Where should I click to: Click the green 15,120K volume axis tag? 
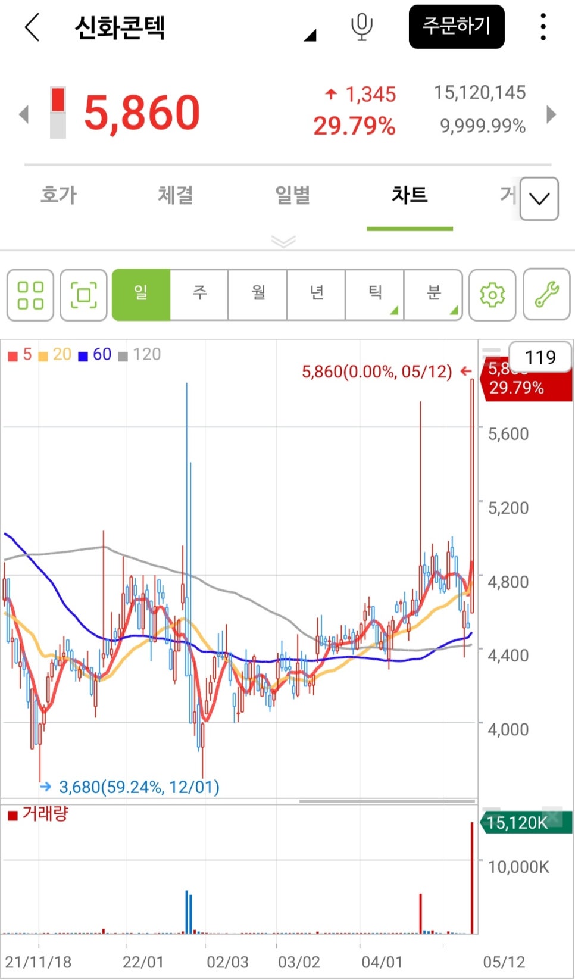point(526,822)
